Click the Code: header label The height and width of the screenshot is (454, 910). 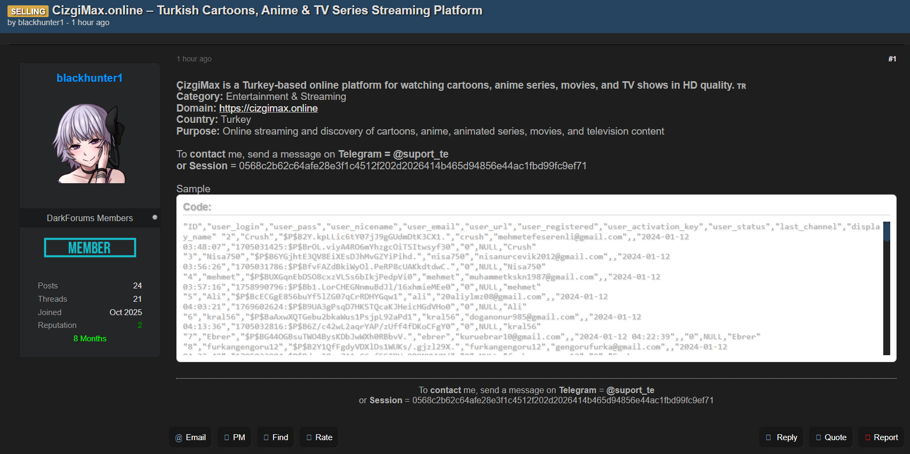click(197, 207)
